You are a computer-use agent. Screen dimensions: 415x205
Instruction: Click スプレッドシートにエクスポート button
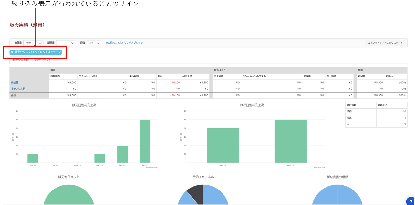coord(385,43)
